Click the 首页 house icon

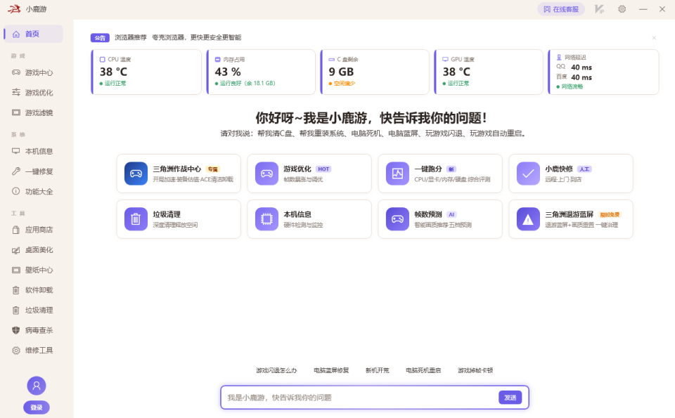click(16, 34)
